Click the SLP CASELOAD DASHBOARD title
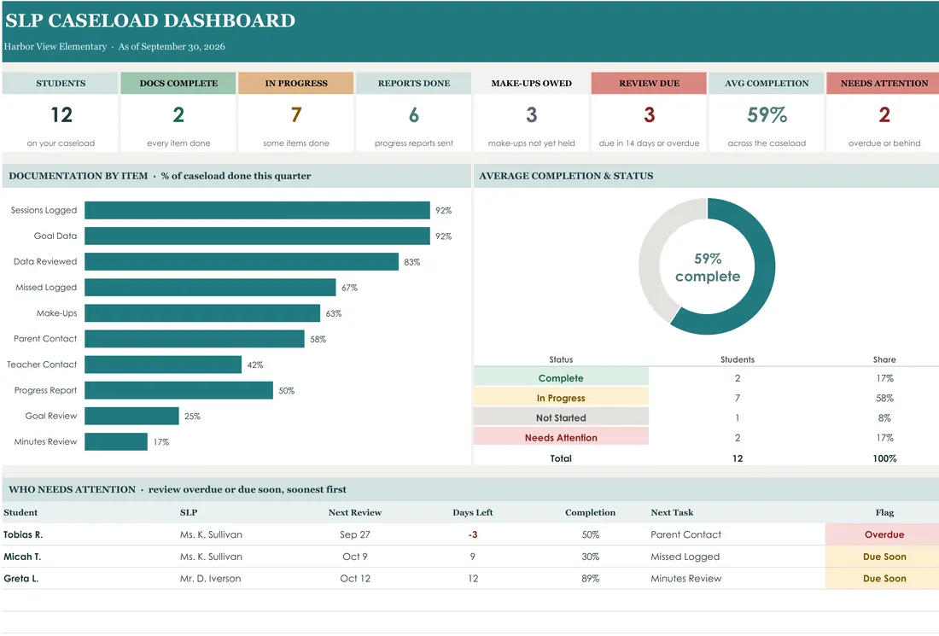The width and height of the screenshot is (939, 636). 150,20
